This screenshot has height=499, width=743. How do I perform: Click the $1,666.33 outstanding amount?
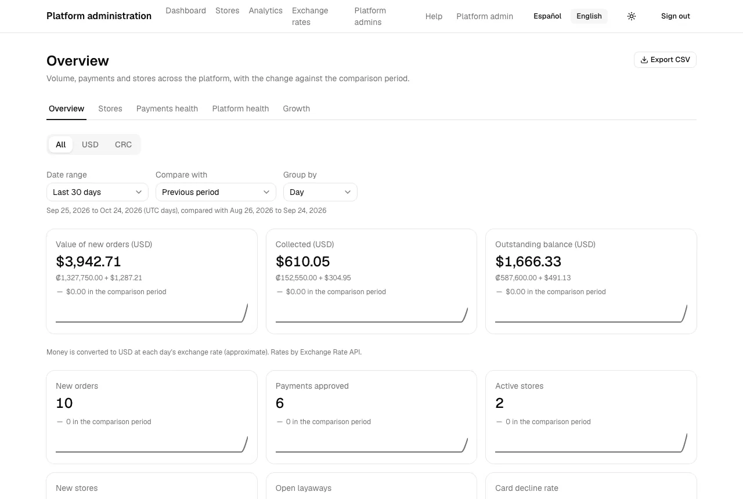click(x=528, y=262)
